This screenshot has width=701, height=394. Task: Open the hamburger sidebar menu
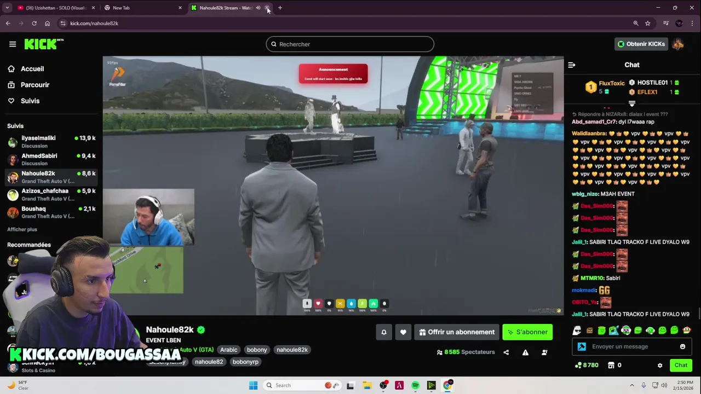13,44
